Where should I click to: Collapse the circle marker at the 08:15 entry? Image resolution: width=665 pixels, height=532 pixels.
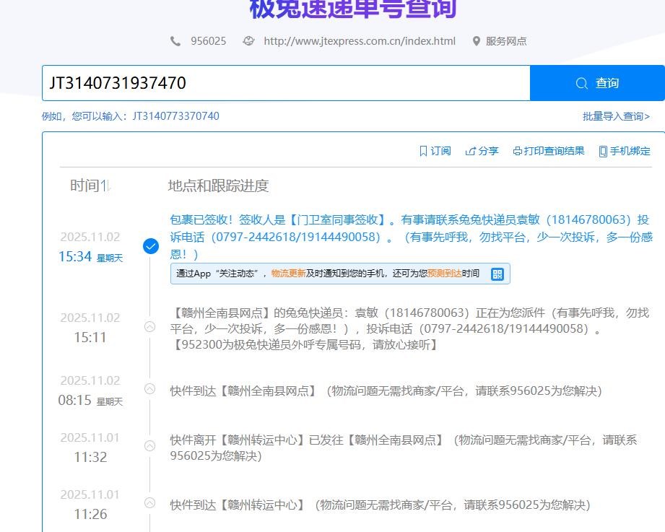click(150, 389)
